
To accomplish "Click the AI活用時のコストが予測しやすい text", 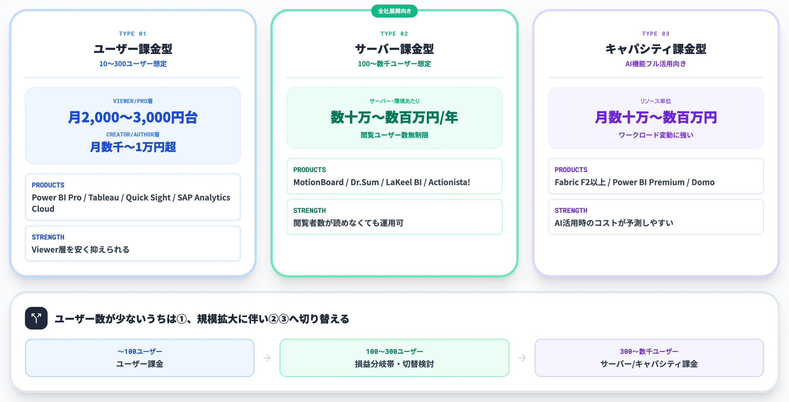I will tap(614, 223).
